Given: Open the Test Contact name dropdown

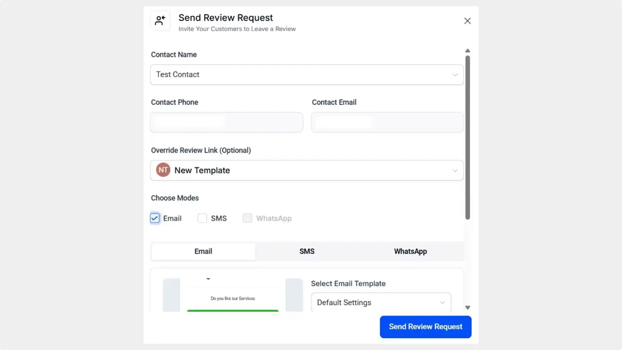Looking at the screenshot, I should coord(307,74).
